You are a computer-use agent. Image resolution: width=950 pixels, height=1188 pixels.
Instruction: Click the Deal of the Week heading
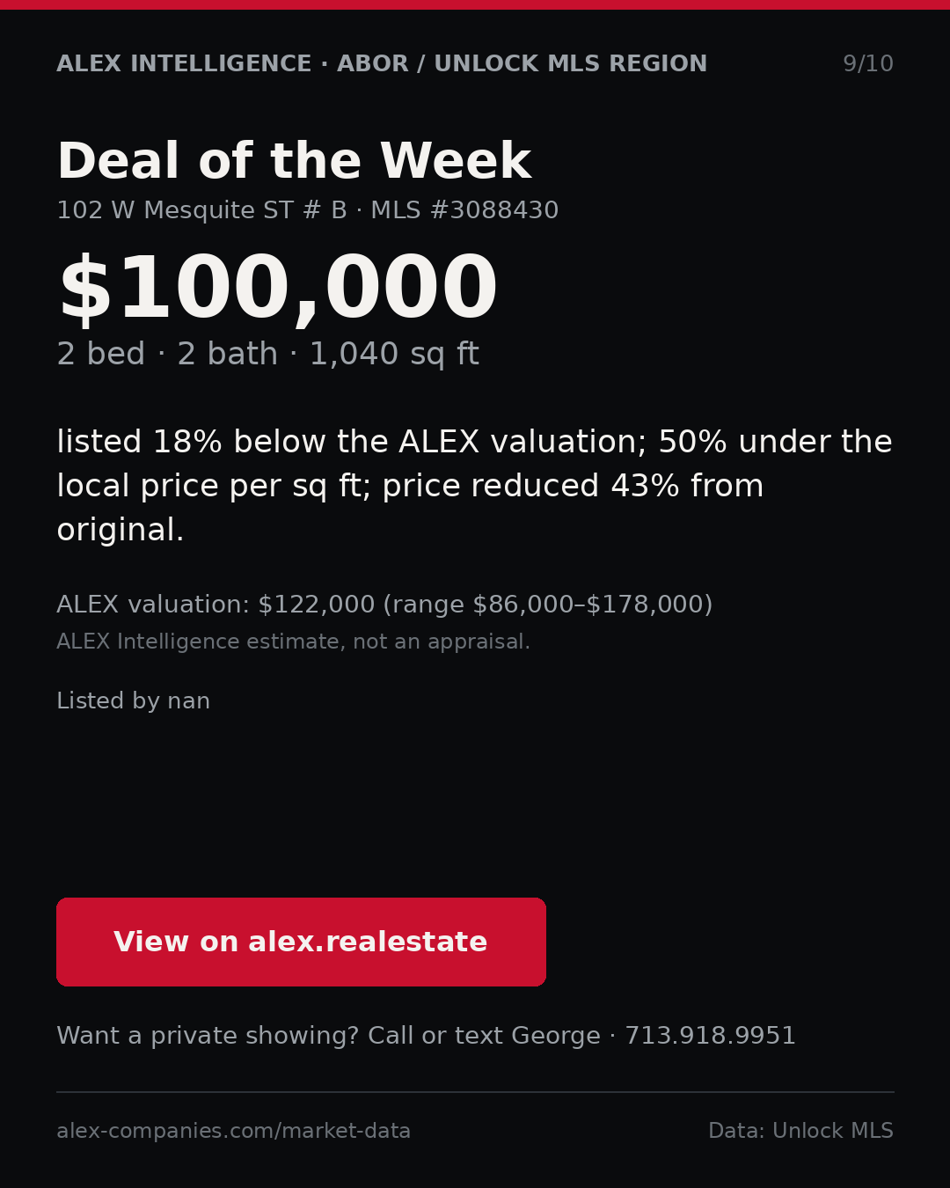pyautogui.click(x=294, y=162)
